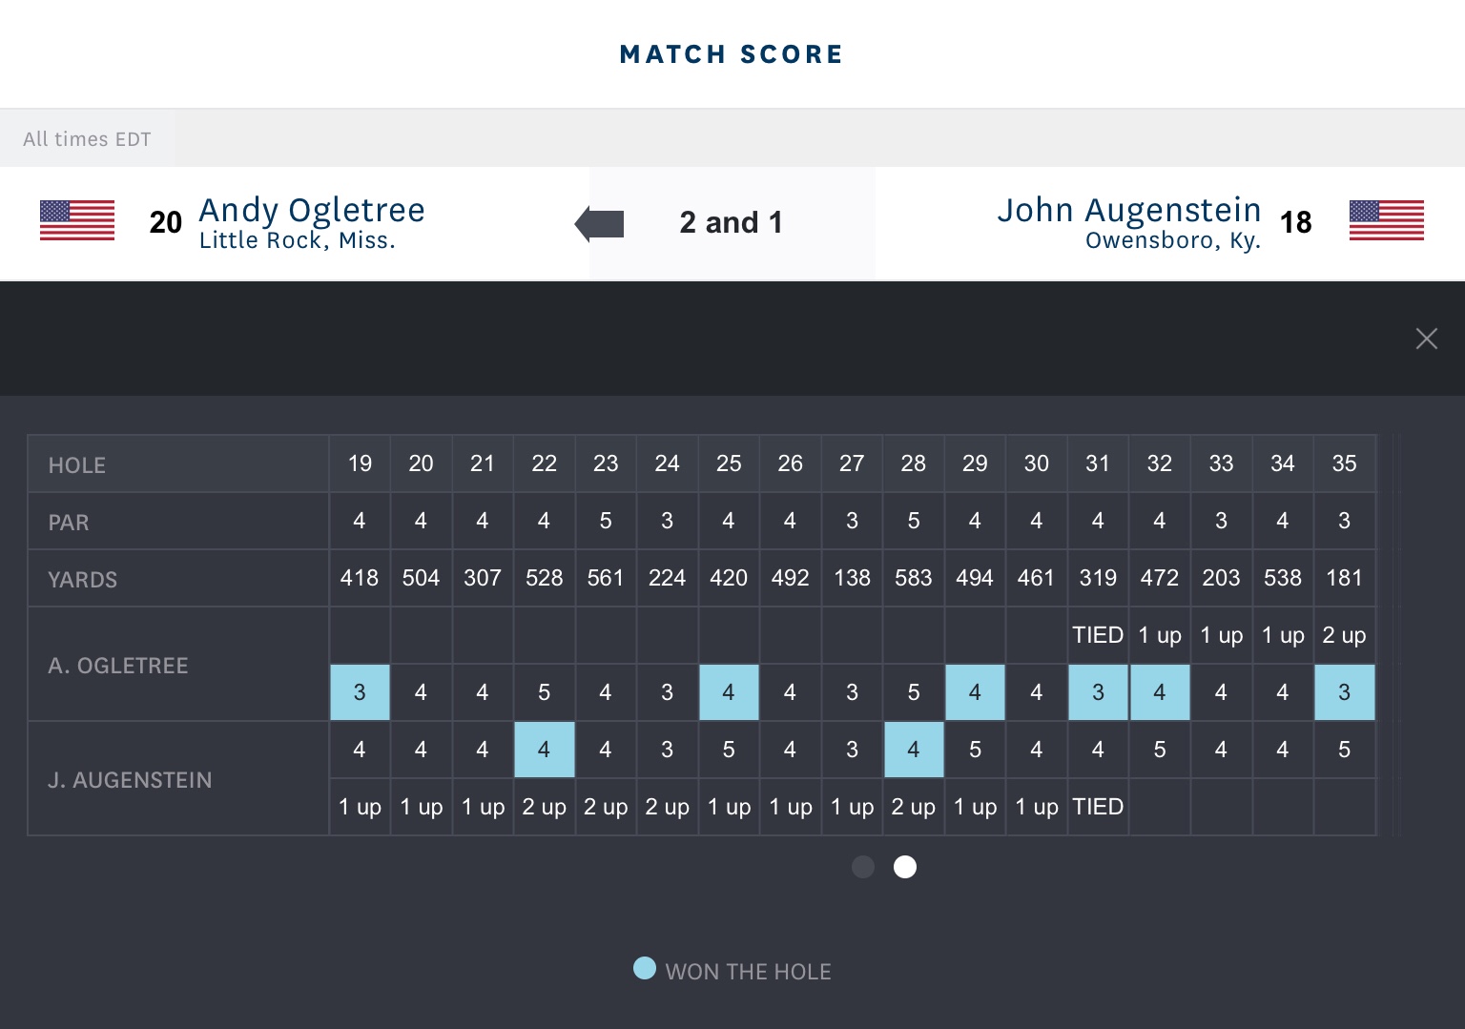1465x1029 pixels.
Task: Click the MATCH SCORE heading
Action: [732, 54]
